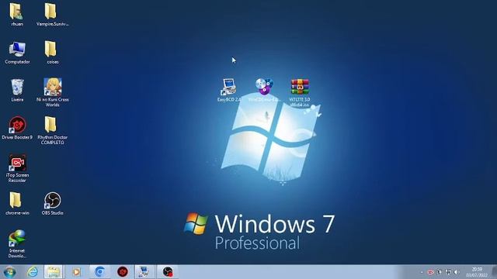Screen dimensions: 497x279
Task: Switch to Driver Booster in the taskbar
Action: point(123,272)
